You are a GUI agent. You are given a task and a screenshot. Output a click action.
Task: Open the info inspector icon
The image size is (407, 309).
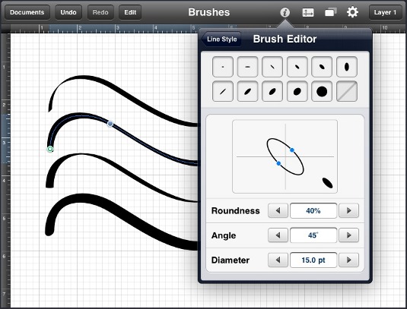tap(285, 12)
